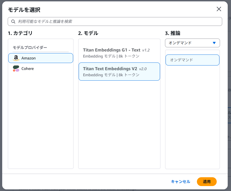The width and height of the screenshot is (231, 191).
Task: Click the 適用 button
Action: [207, 182]
